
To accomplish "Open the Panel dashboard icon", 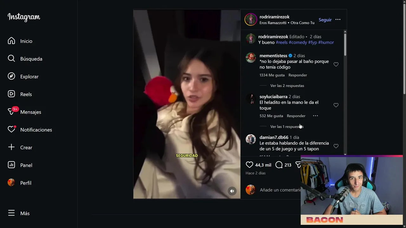I will coord(11,165).
